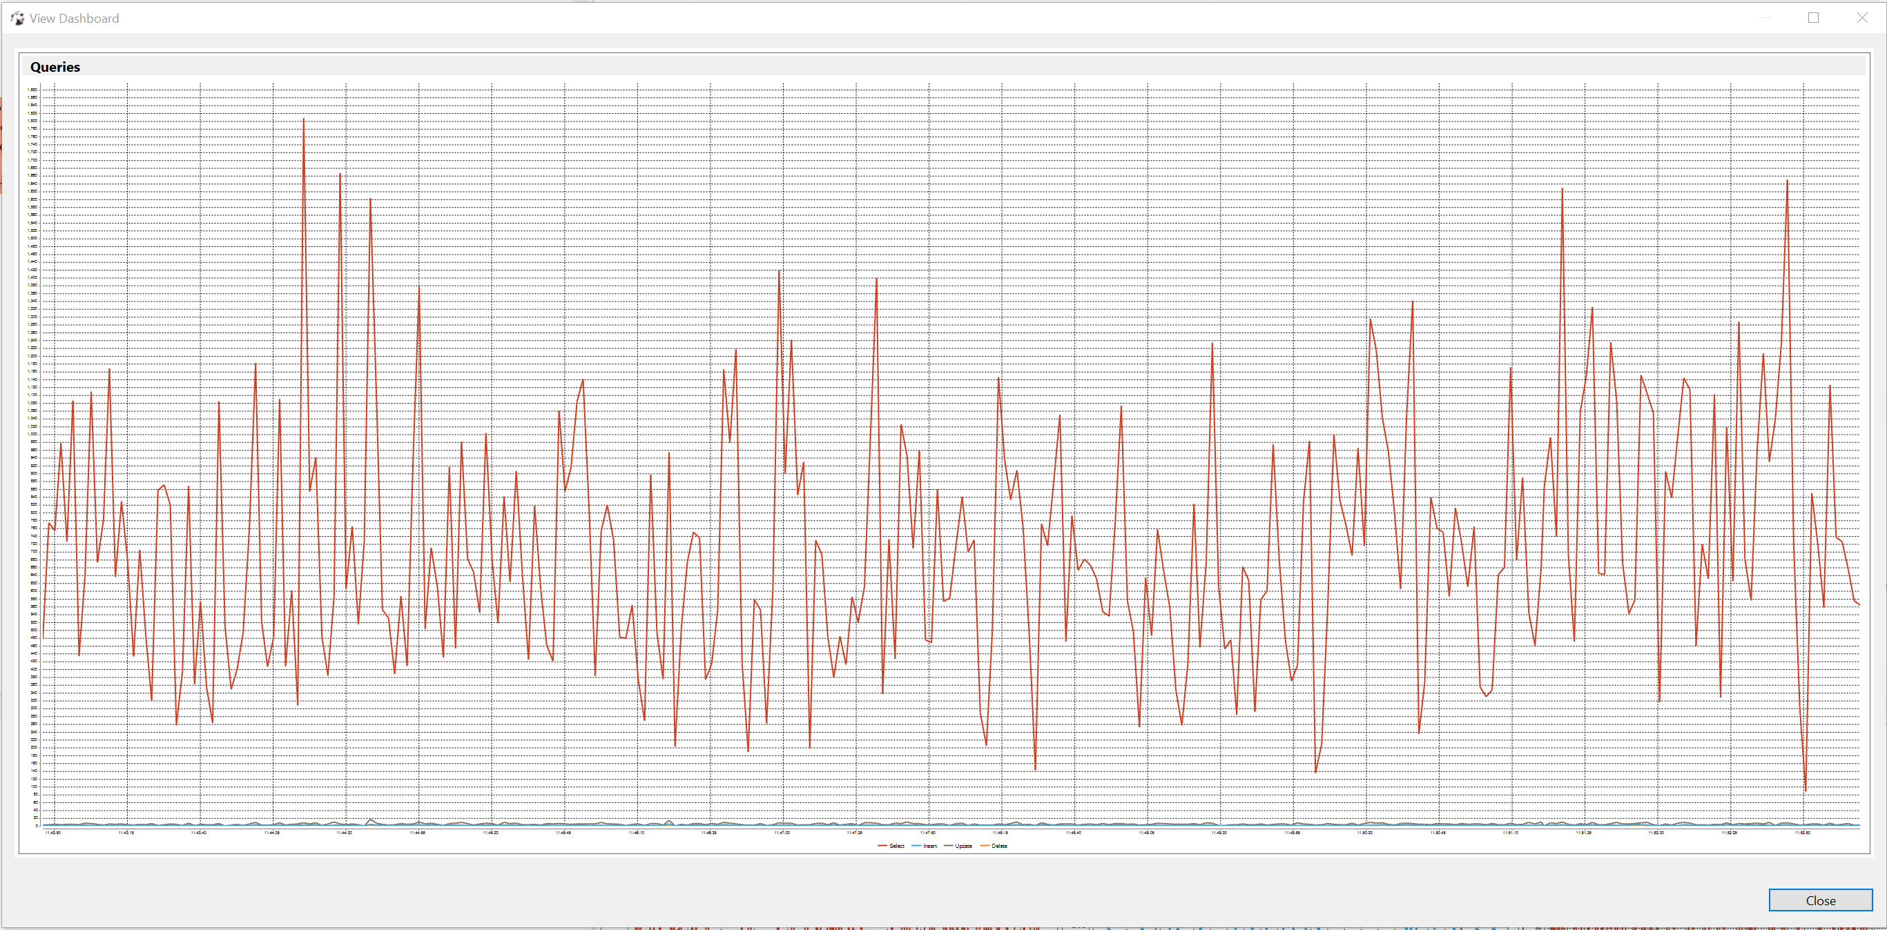Screen dimensions: 1887x930
Task: Close window using title bar X
Action: point(1861,17)
